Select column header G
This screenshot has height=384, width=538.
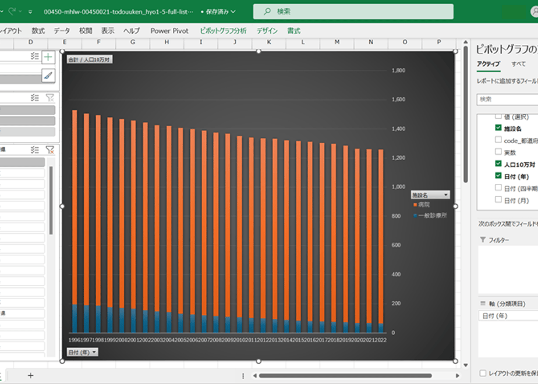(133, 42)
